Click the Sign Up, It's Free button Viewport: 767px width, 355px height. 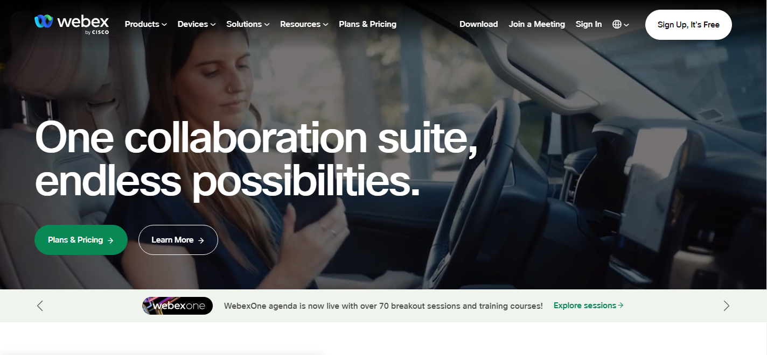point(688,25)
